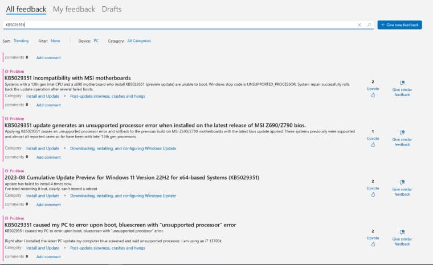Image resolution: width=433 pixels, height=265 pixels.
Task: Open the KB5029351 caused my PC to error title
Action: click(x=120, y=225)
